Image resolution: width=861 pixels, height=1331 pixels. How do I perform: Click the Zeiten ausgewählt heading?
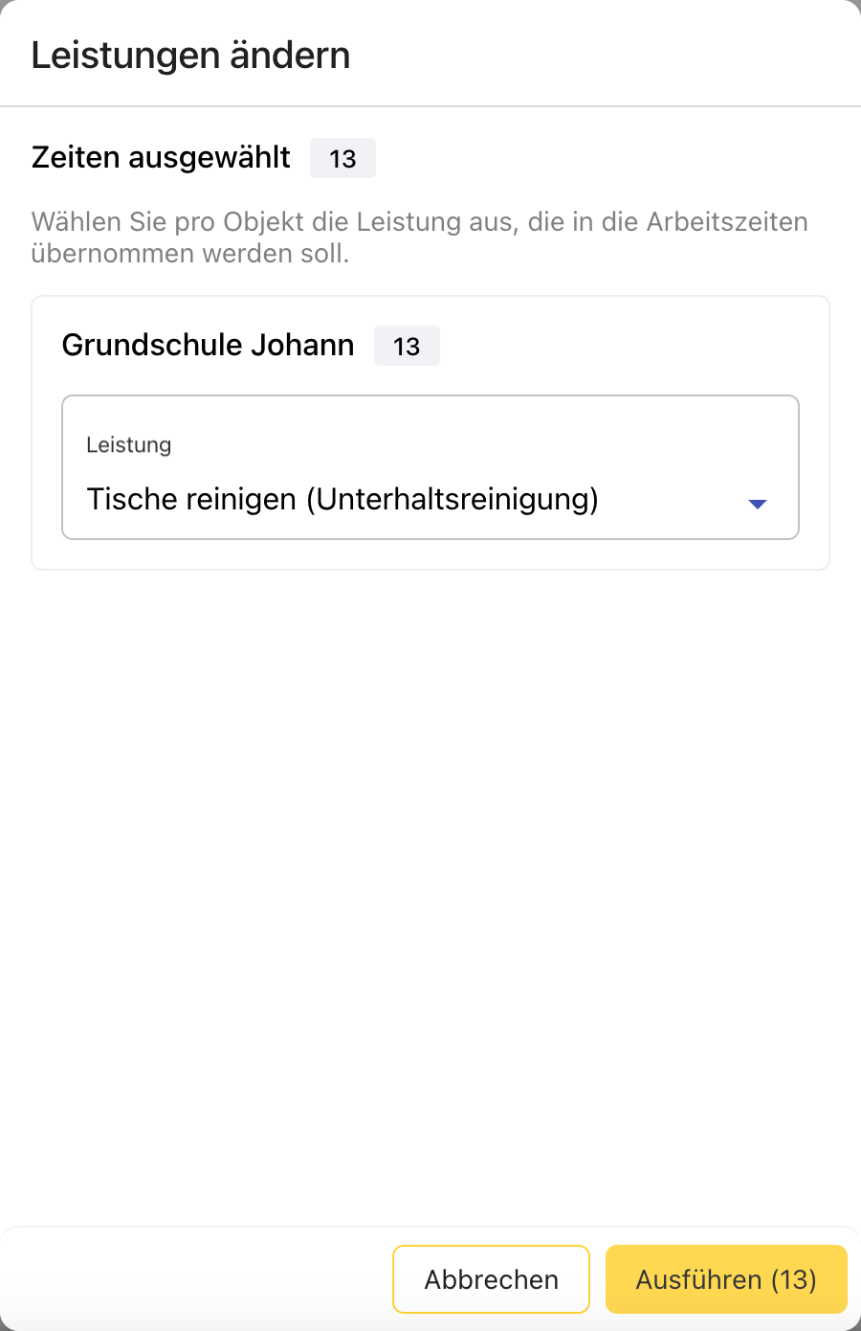tap(161, 157)
